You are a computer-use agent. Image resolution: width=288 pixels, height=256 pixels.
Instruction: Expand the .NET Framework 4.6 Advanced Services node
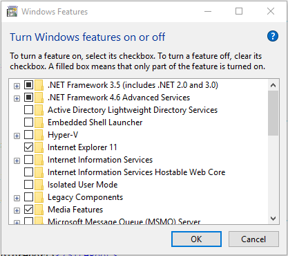(17, 99)
